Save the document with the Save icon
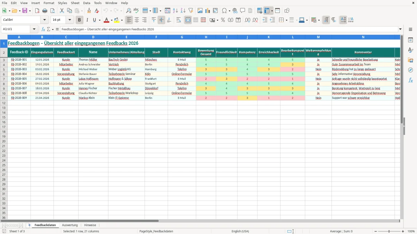Viewport: 417px width, 234px height. pos(25,11)
